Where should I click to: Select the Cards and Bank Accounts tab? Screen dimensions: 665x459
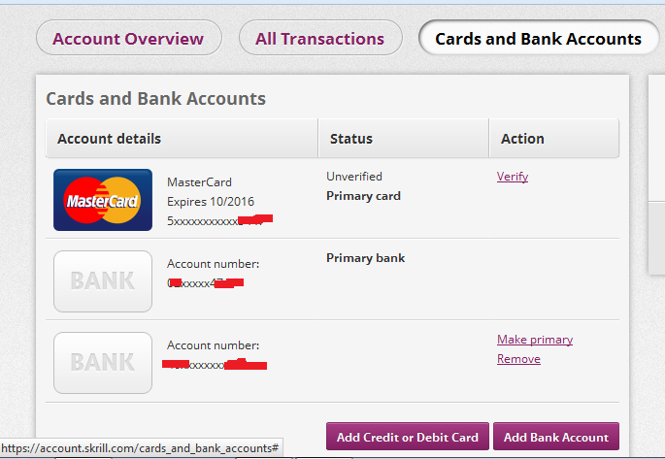point(539,38)
